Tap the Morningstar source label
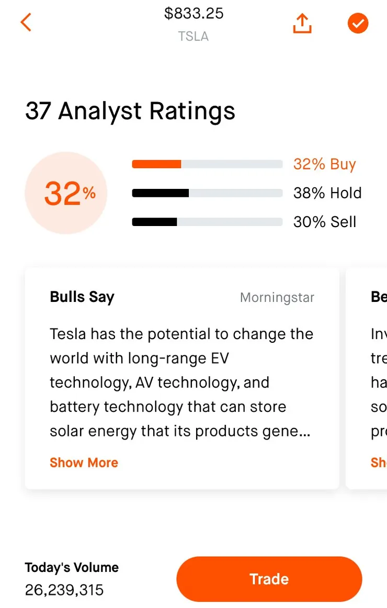Viewport: 387px width, 608px height. [x=277, y=298]
